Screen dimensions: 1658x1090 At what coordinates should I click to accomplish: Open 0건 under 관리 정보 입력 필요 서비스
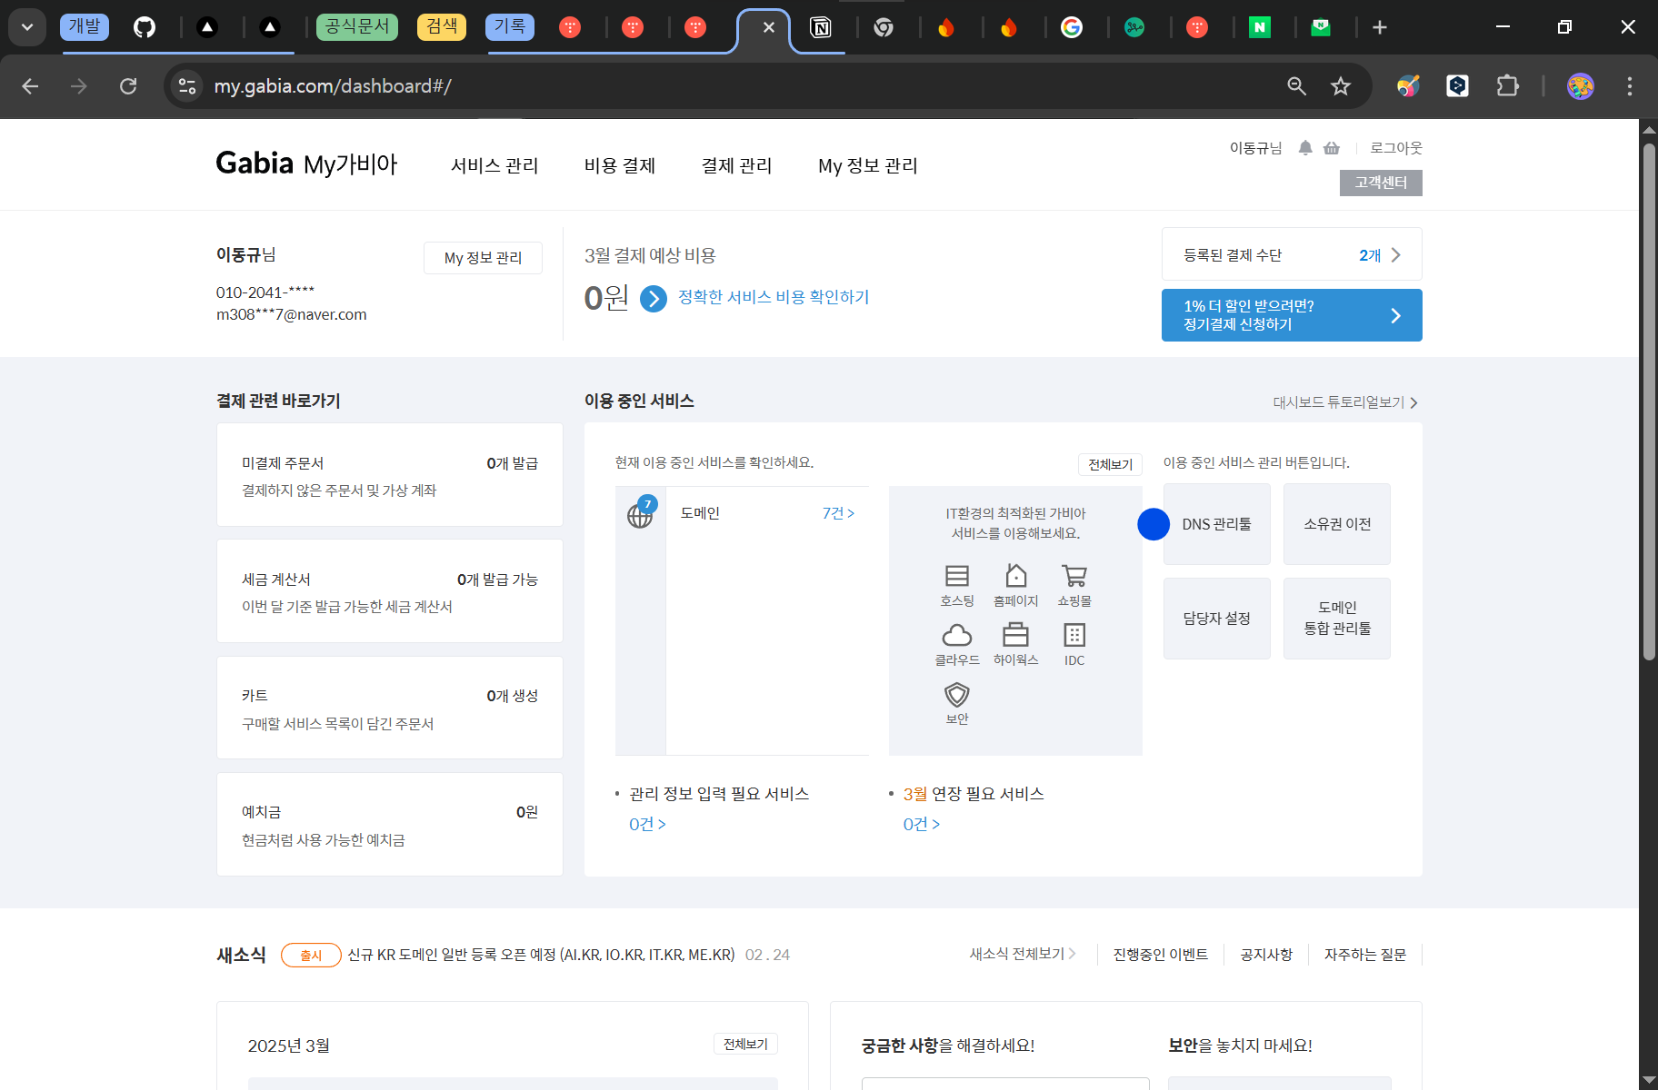647,824
